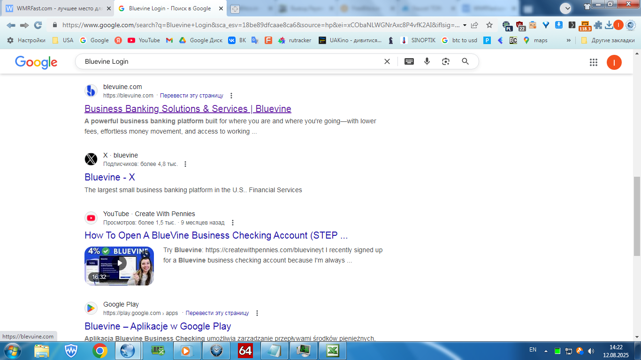The image size is (641, 360).
Task: Close the Bluevine Login tab
Action: (x=221, y=8)
